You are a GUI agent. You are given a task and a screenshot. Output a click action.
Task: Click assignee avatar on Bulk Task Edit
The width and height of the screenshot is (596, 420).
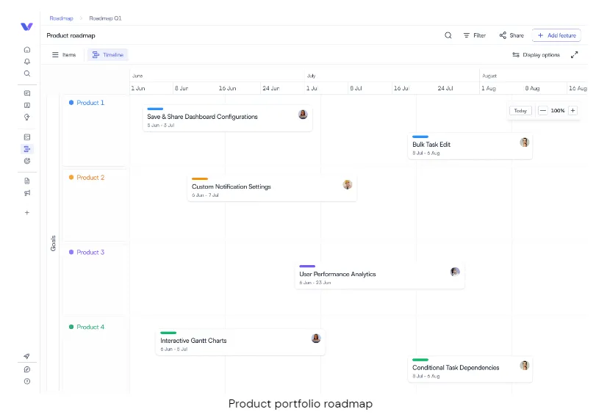click(525, 142)
